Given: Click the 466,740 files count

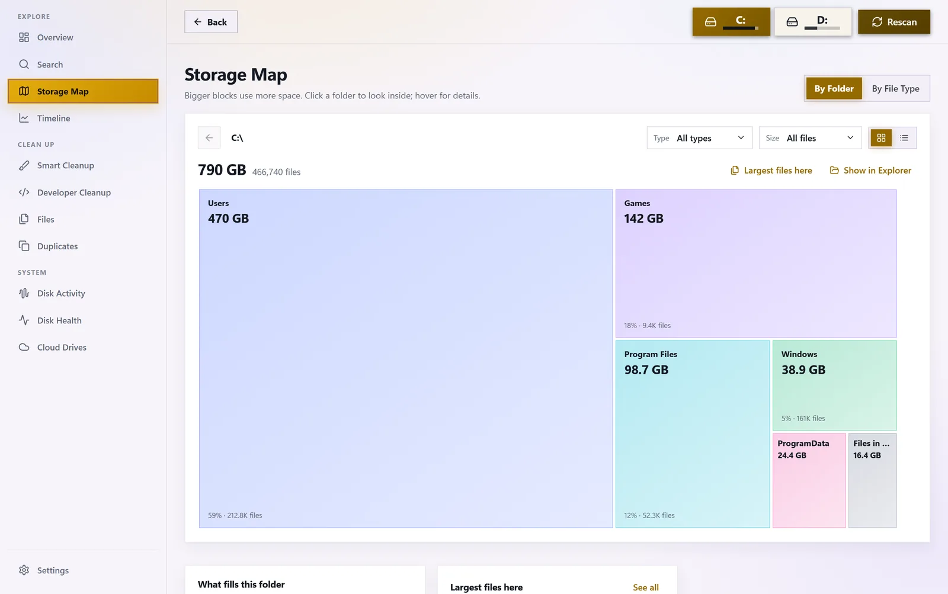Looking at the screenshot, I should pyautogui.click(x=276, y=172).
